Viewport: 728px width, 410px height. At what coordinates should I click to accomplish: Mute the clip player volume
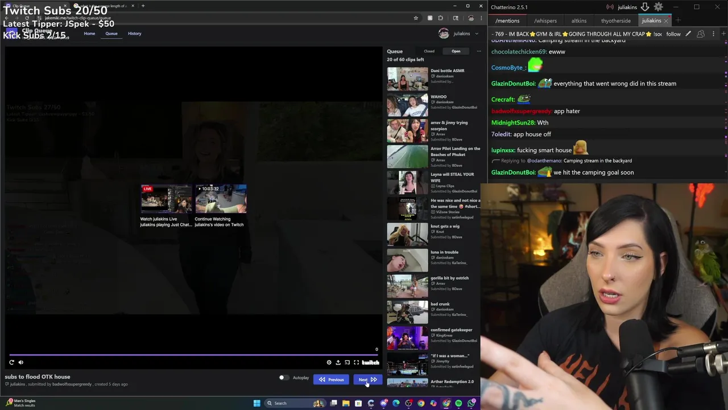coord(21,362)
